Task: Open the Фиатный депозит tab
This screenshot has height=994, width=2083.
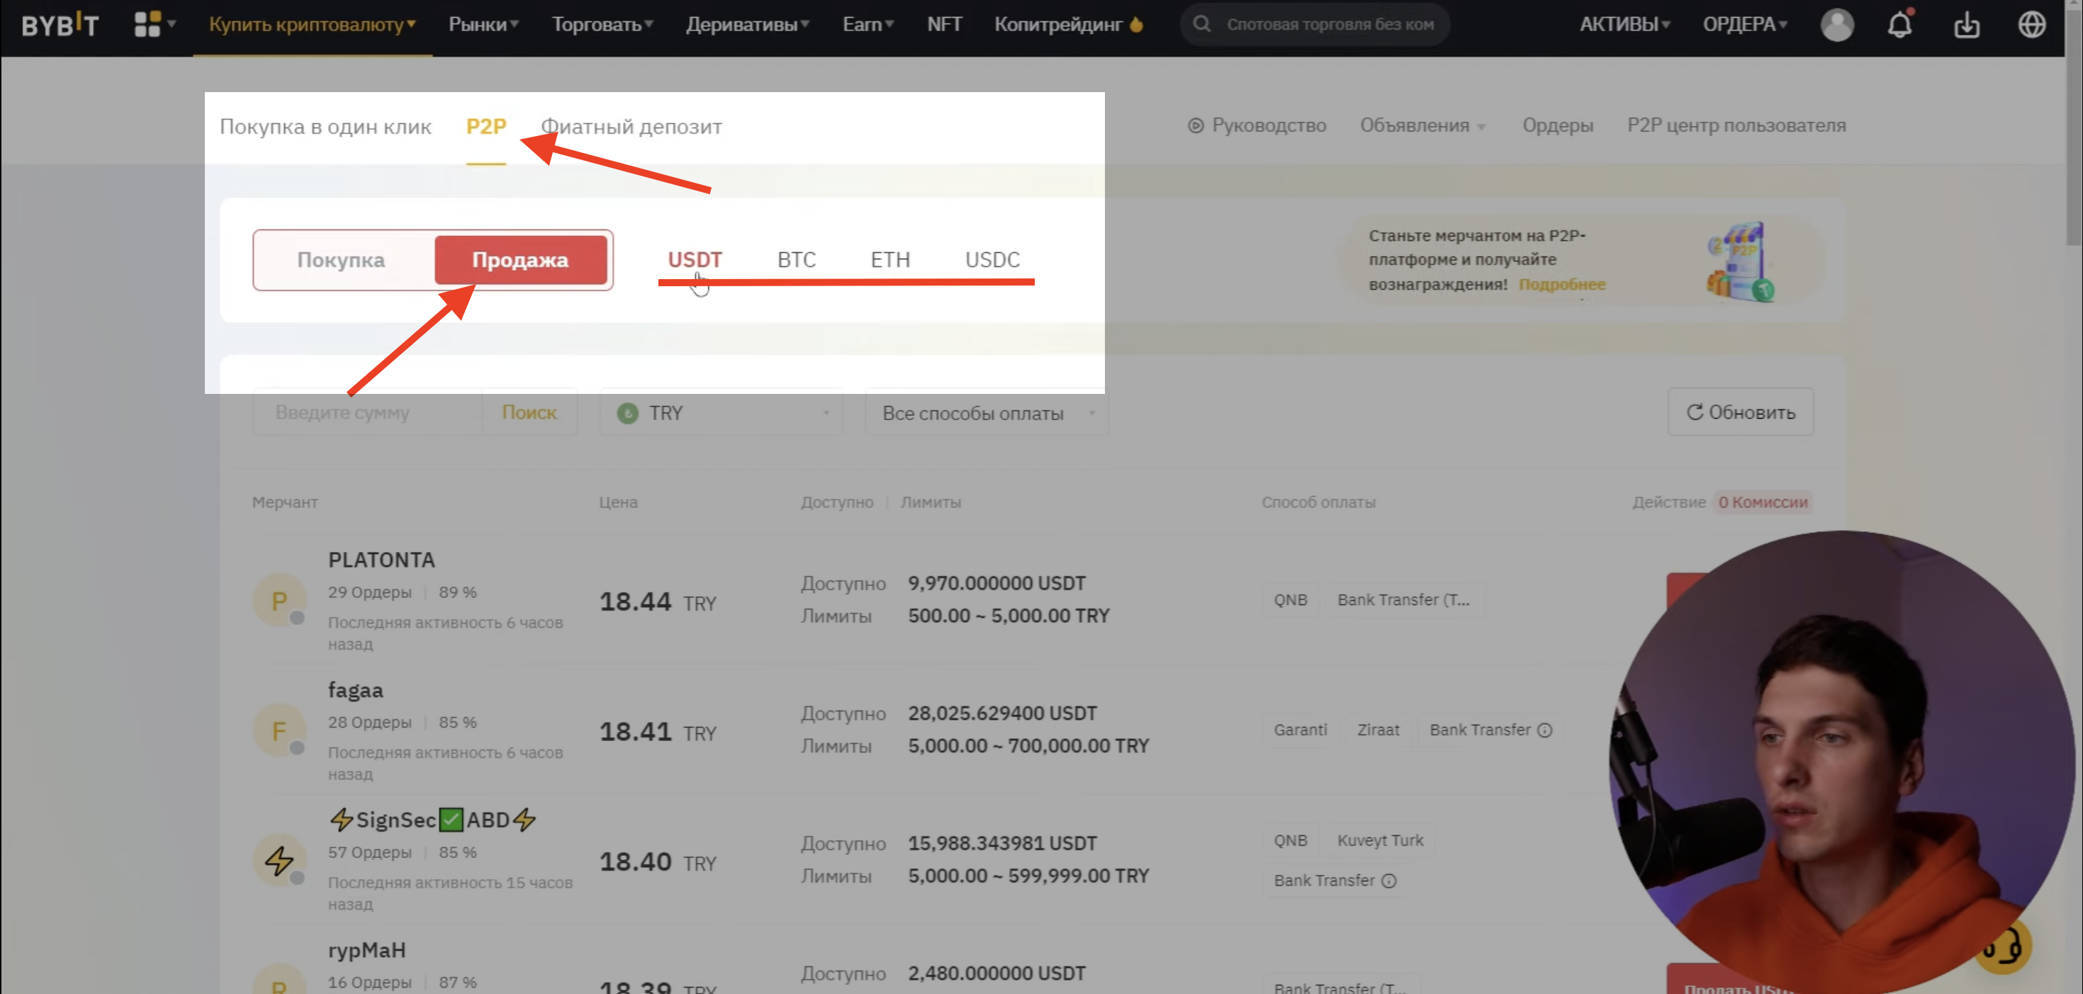Action: coord(631,127)
